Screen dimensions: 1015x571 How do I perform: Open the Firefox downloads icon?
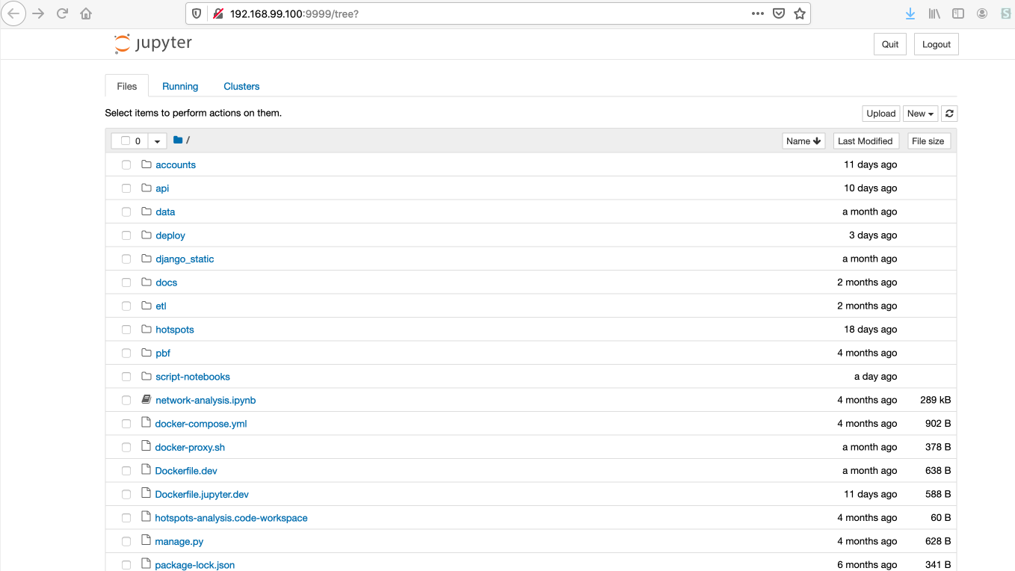pos(910,13)
